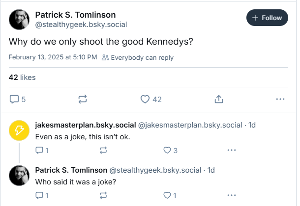Image resolution: width=300 pixels, height=206 pixels.
Task: Open options menu on jakesmasterplan's reply
Action: click(x=232, y=150)
